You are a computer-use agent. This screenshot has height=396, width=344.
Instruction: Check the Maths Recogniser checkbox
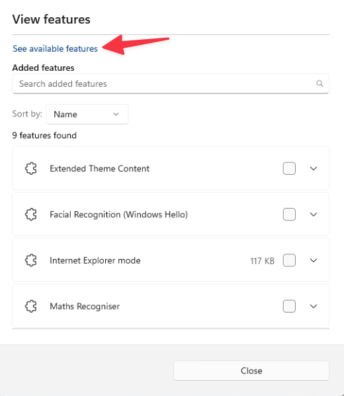point(289,307)
